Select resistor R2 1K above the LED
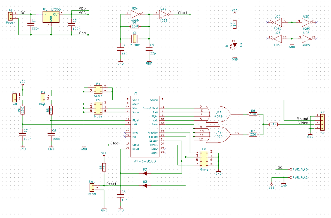 234,25
